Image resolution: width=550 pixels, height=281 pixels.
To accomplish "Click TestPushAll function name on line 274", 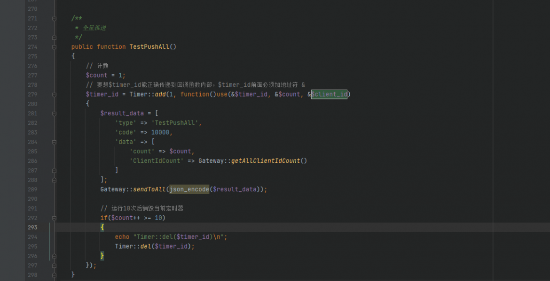I will pyautogui.click(x=149, y=46).
